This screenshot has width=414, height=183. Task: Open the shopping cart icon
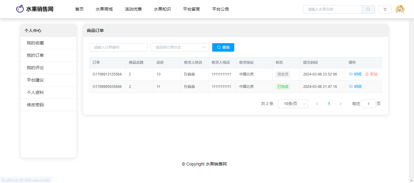pos(385,9)
